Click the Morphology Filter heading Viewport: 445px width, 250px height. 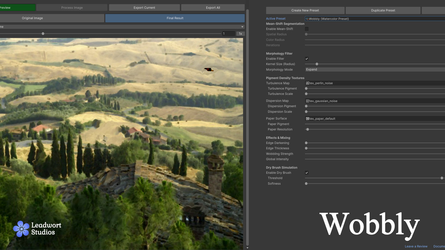[x=279, y=54]
